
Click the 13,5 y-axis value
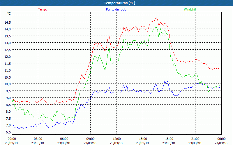click(8, 36)
